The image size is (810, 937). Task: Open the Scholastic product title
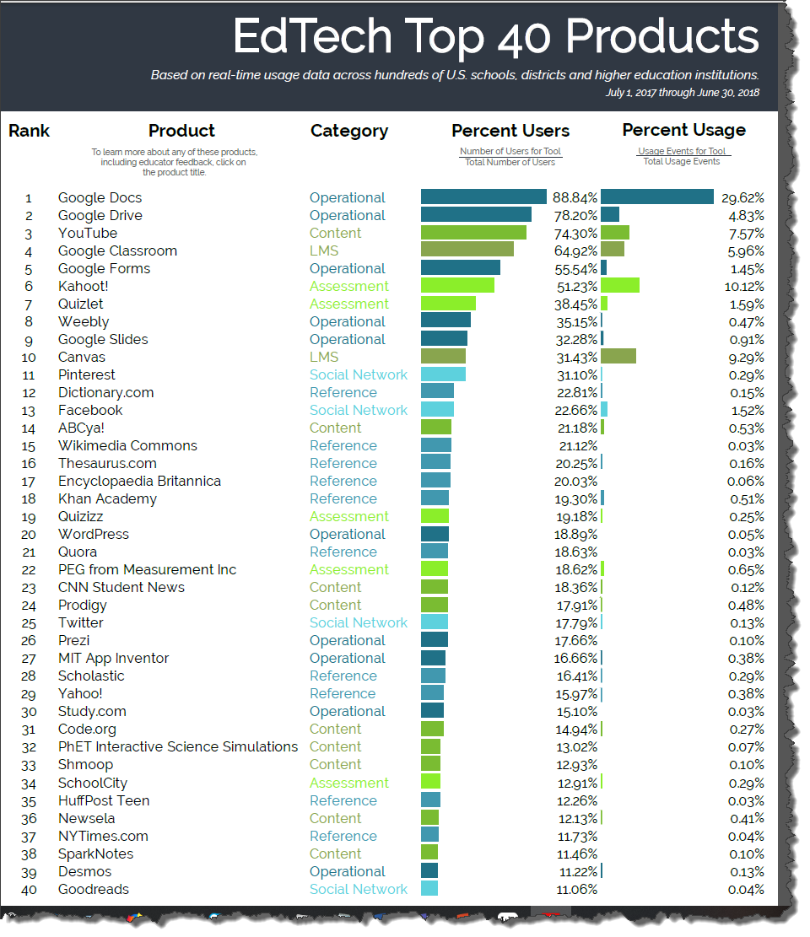click(91, 676)
